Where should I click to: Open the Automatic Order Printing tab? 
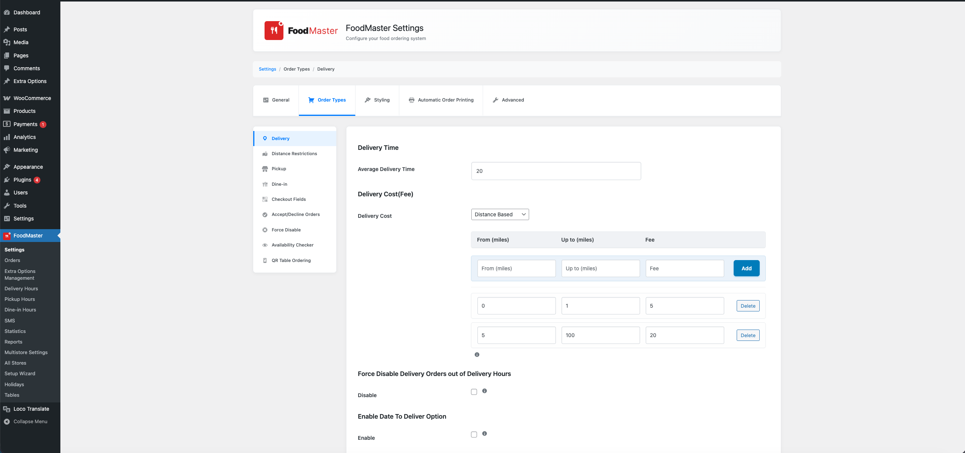441,100
